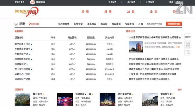
Task: Open the 开封金茂广场 project link
Action: click(x=21, y=54)
